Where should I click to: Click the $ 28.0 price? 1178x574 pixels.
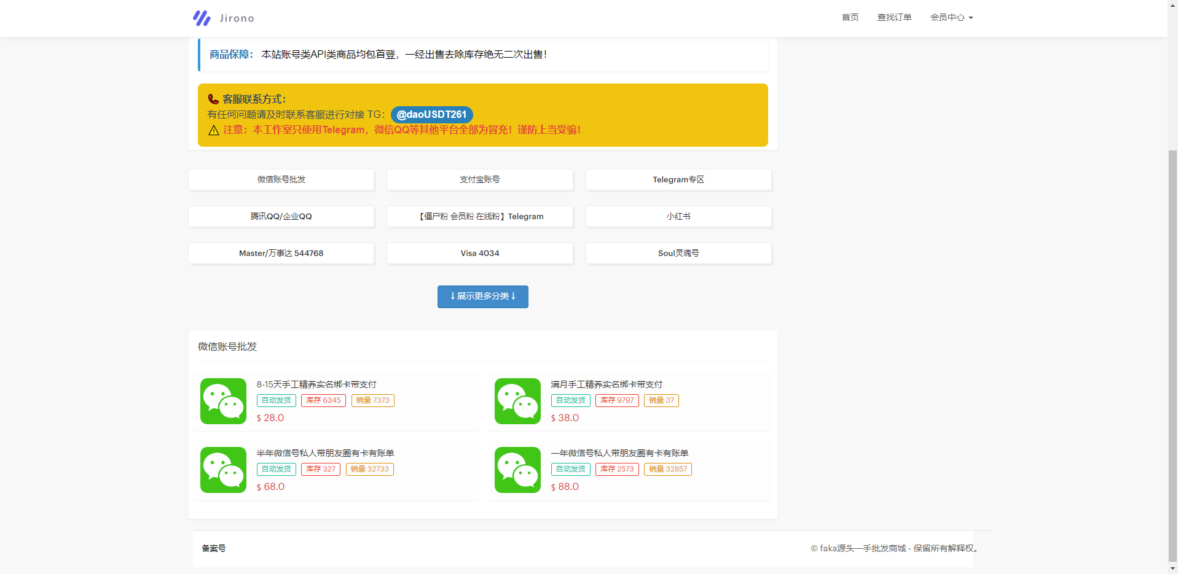pos(270,418)
